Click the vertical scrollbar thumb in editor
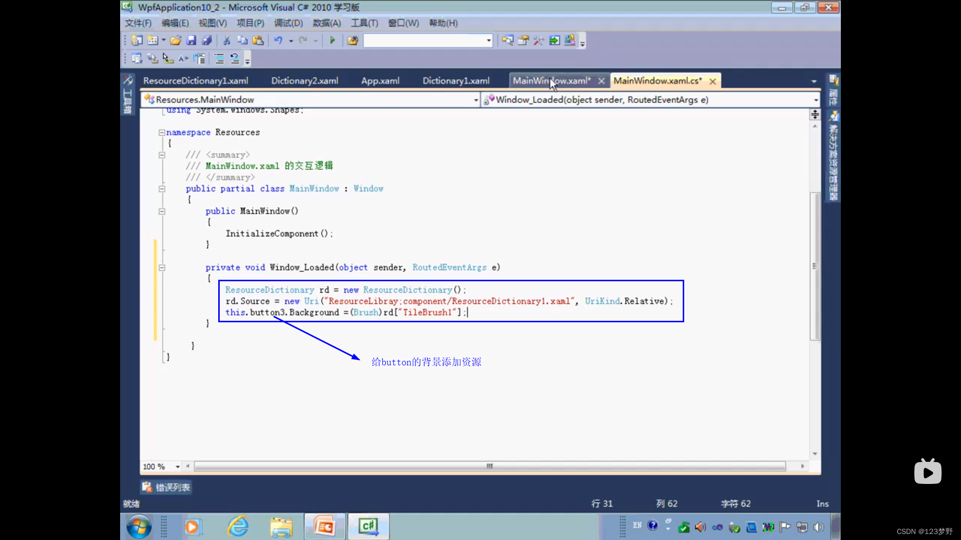Image resolution: width=961 pixels, height=540 pixels. 815,266
